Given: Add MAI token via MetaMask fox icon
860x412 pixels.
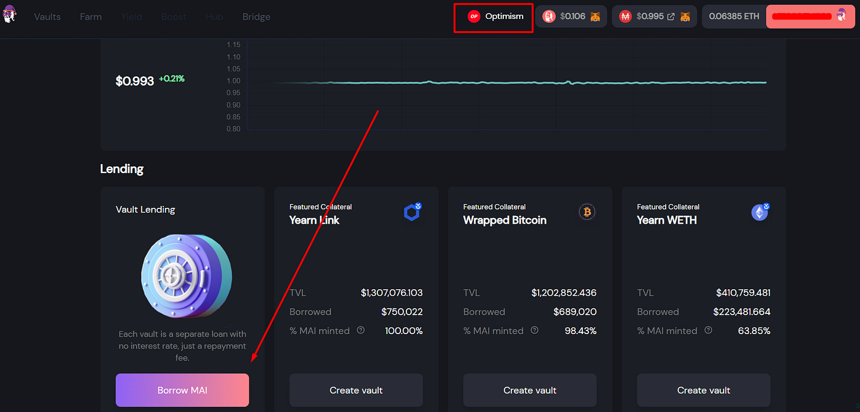Looking at the screenshot, I should [685, 17].
